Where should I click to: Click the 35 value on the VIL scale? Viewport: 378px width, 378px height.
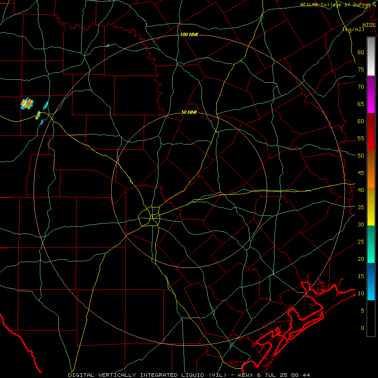[x=361, y=207]
